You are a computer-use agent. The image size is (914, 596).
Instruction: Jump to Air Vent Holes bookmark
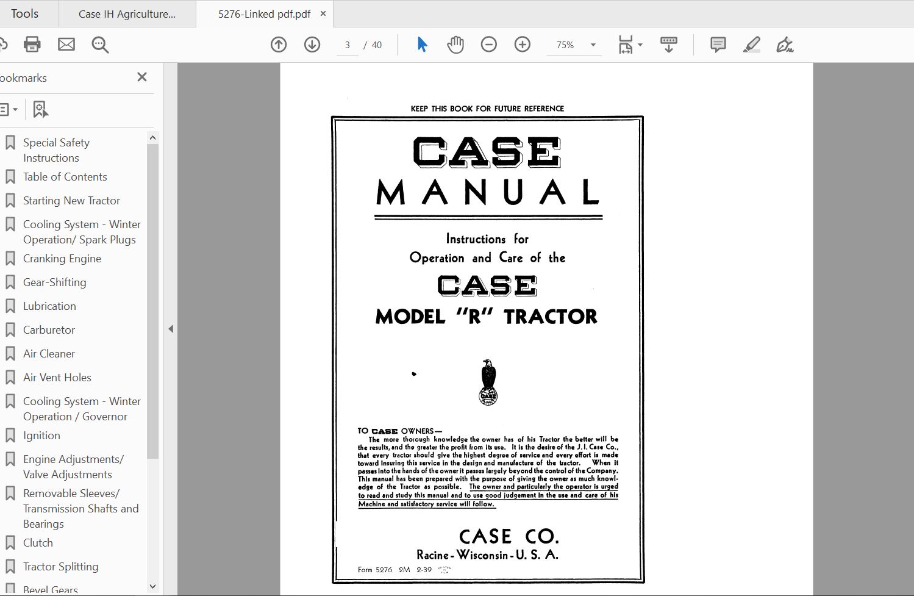point(57,378)
